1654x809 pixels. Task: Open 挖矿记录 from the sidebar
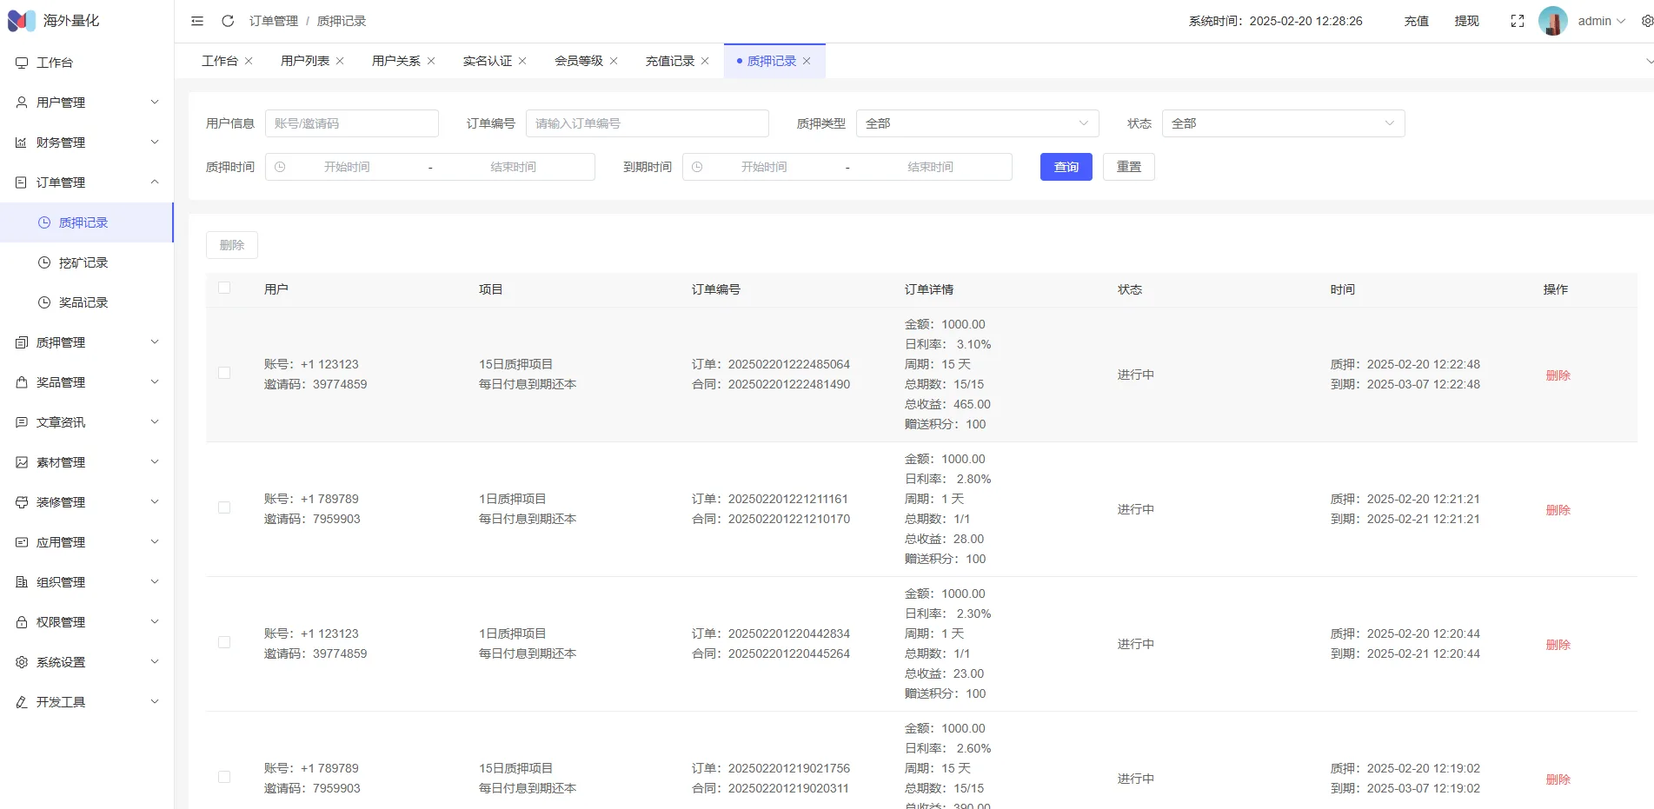[x=83, y=262]
